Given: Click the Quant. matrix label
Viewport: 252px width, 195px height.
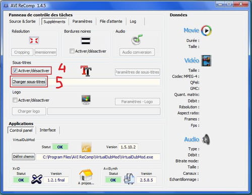Looking at the screenshot, I should (186, 94).
